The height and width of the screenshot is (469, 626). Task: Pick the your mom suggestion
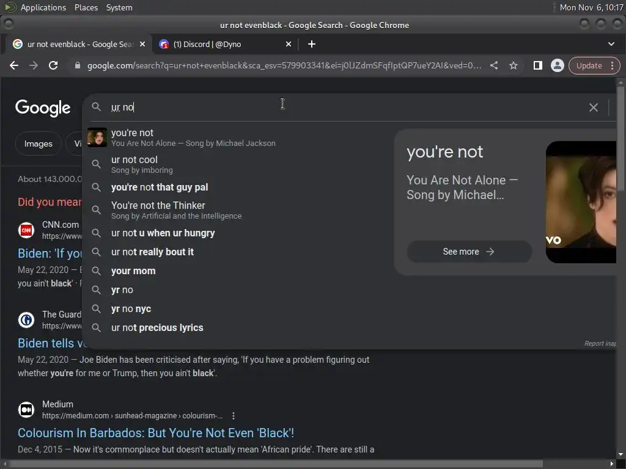pyautogui.click(x=238, y=271)
